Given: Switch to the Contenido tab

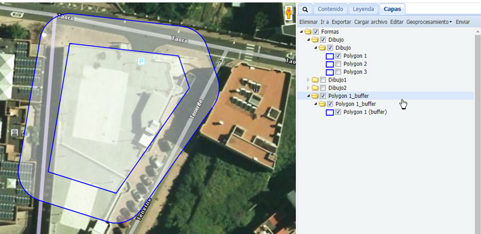Looking at the screenshot, I should [x=330, y=9].
